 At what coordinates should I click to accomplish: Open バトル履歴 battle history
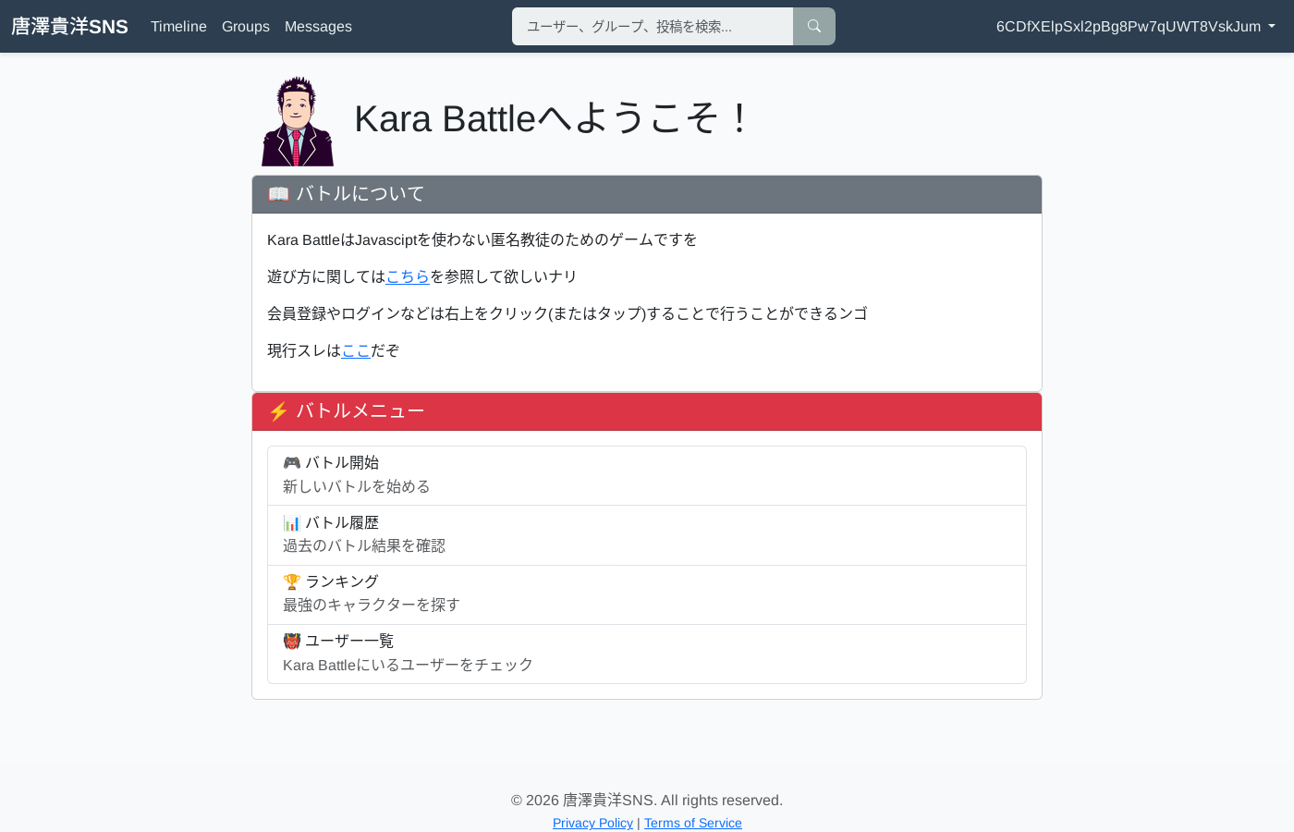[x=647, y=535]
